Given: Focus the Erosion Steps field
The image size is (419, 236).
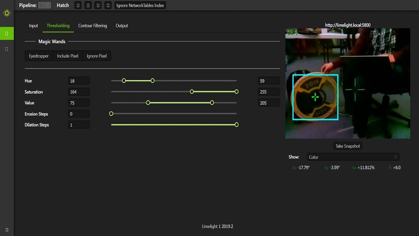Looking at the screenshot, I should click(x=79, y=114).
